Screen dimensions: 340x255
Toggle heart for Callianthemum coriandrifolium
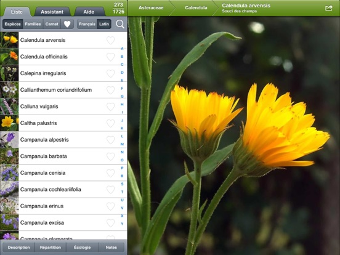click(110, 90)
